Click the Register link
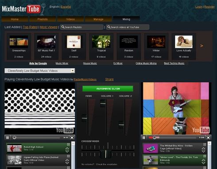The image size is (217, 169). pos(209,7)
